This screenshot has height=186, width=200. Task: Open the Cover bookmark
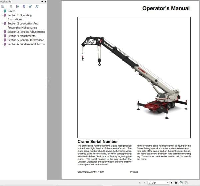(x=11, y=11)
